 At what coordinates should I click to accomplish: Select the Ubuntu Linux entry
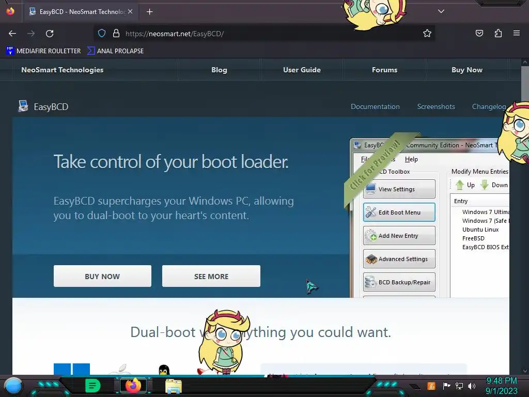pos(480,230)
